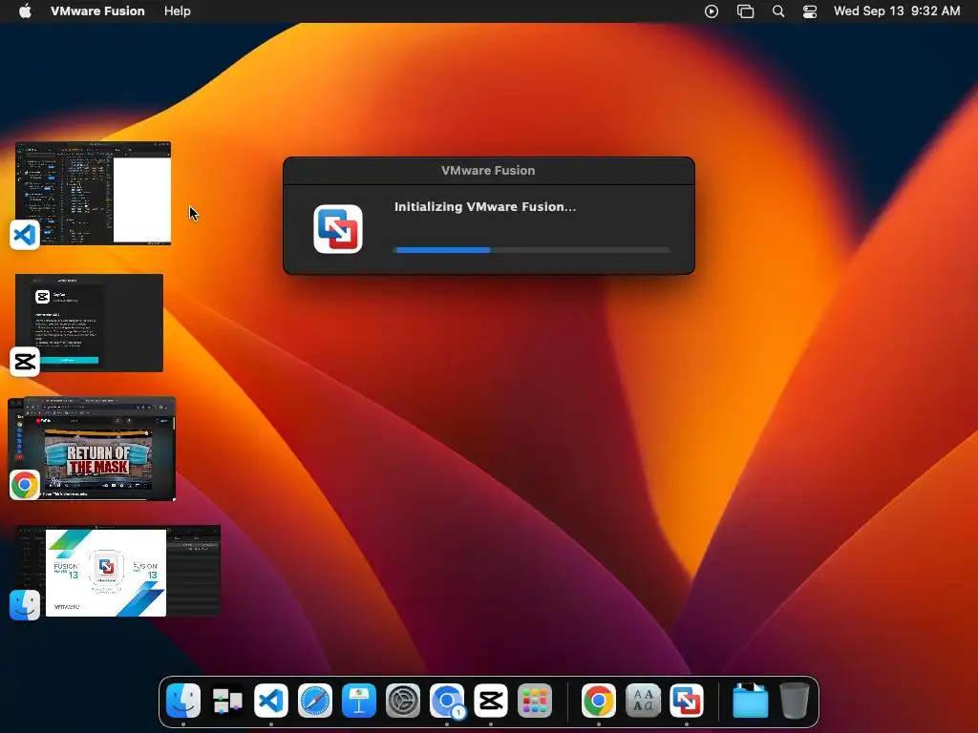The height and width of the screenshot is (733, 978).
Task: Click the VS Code badge icon in Stage Manager
Action: [x=24, y=235]
